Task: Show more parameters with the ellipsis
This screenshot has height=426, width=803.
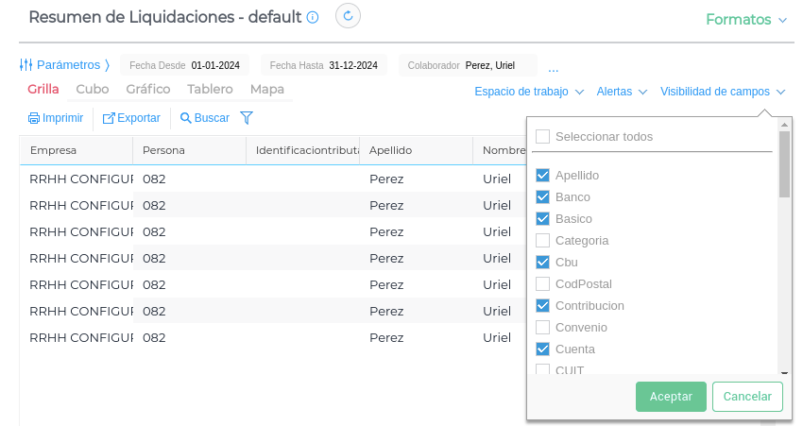Action: (x=554, y=67)
